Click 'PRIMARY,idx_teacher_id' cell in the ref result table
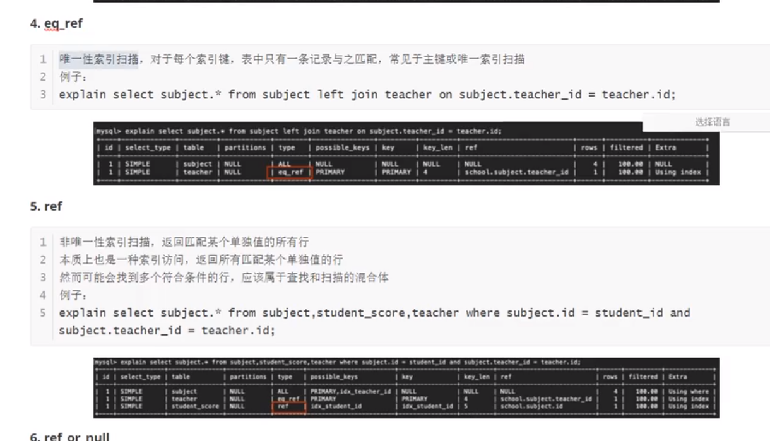770x441 pixels. point(350,391)
